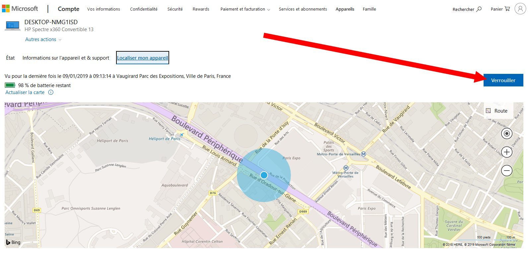Click HP Spectre x360 Convertible 13 text
530x254 pixels.
[x=59, y=29]
